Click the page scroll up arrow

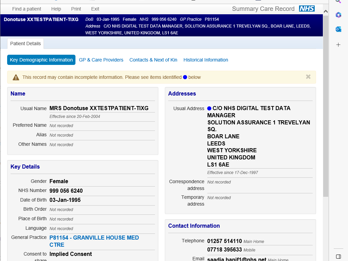(326, 11)
